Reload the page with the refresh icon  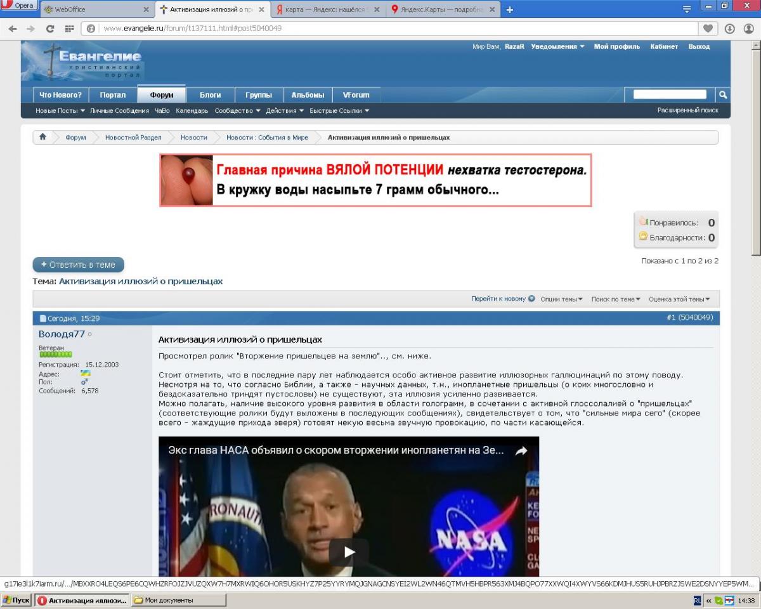click(50, 29)
